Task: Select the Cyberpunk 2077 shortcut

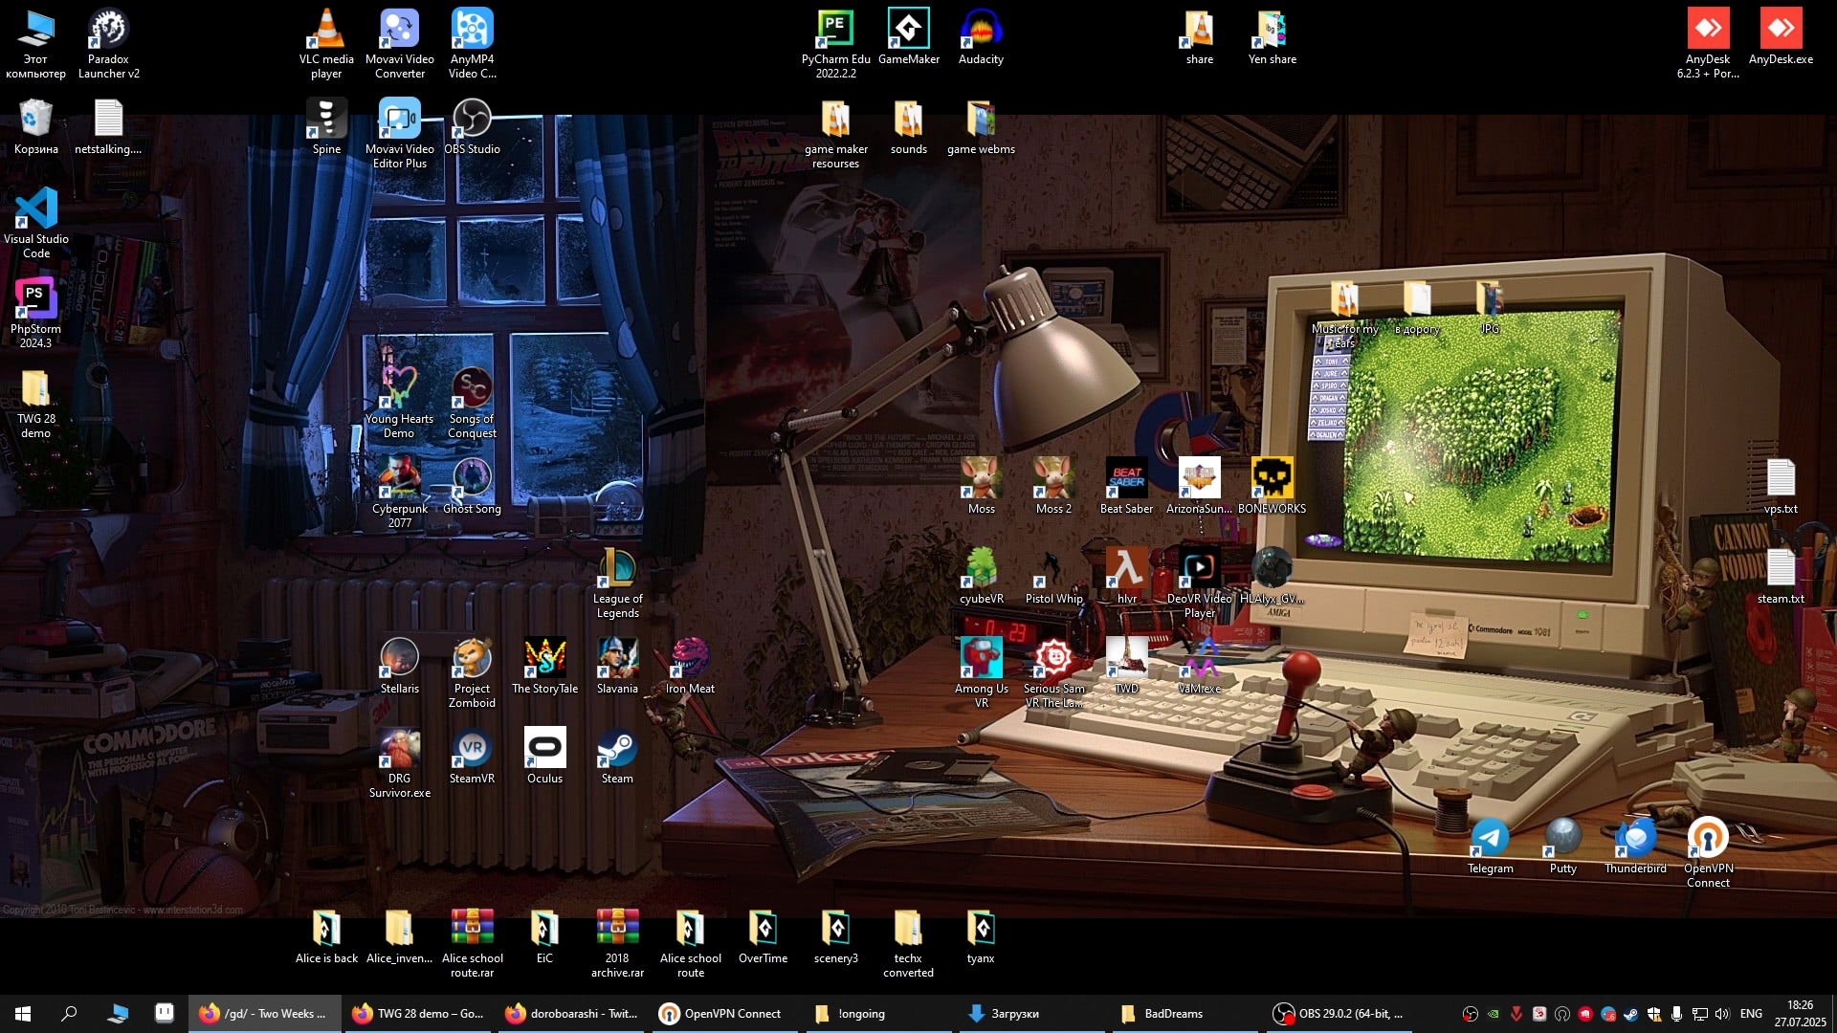Action: point(399,479)
